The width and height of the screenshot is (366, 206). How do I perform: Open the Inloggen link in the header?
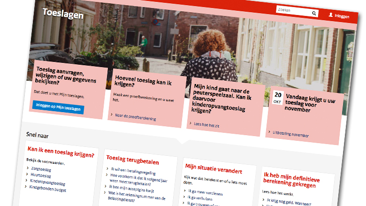point(342,16)
